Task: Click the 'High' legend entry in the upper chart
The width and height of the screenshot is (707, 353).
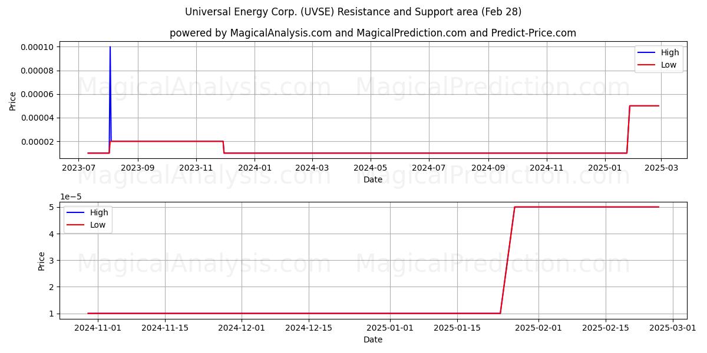Action: point(659,52)
